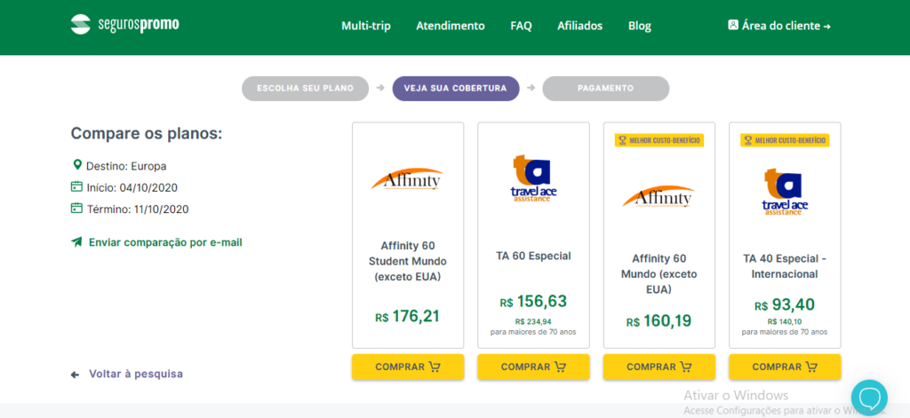
Task: Click the Destino location pin icon
Action: (x=77, y=166)
